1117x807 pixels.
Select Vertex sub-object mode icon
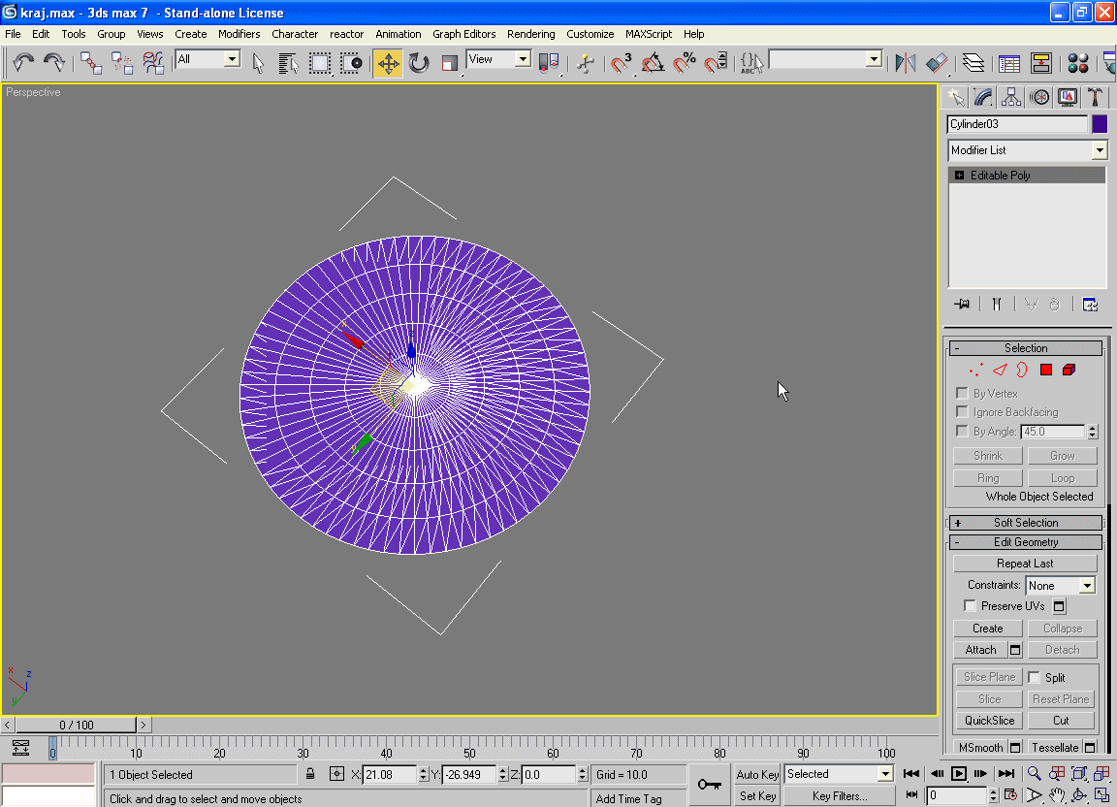coord(976,370)
